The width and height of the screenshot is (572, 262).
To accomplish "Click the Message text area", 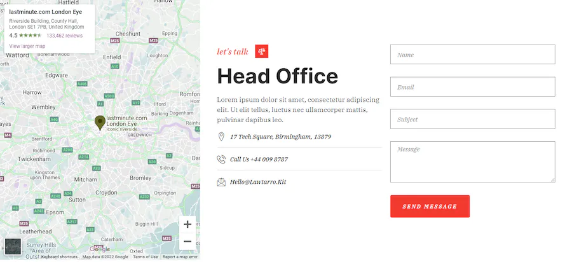I will click(472, 162).
